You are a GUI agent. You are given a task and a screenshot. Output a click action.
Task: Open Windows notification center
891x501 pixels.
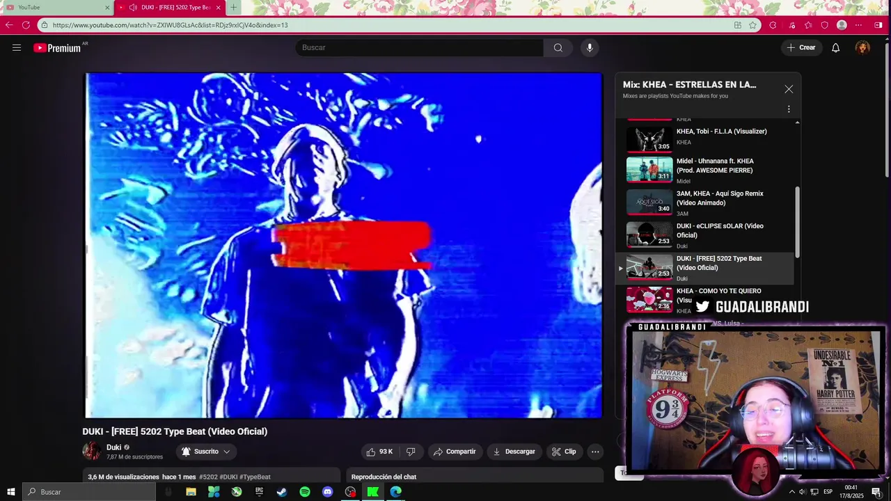pyautogui.click(x=876, y=492)
